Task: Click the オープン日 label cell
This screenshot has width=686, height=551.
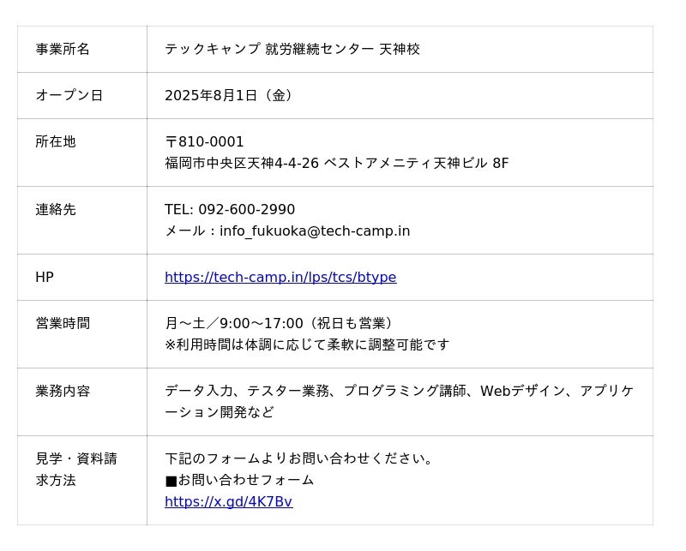Action: pos(82,95)
